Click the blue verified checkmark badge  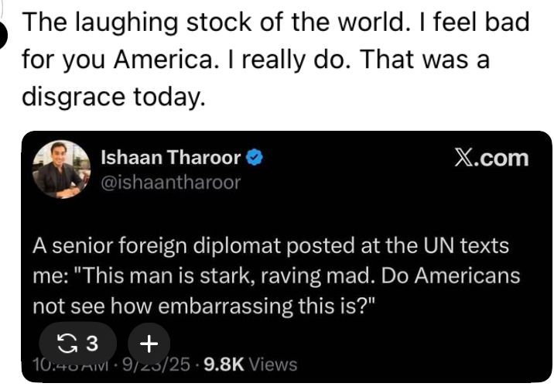pyautogui.click(x=255, y=159)
